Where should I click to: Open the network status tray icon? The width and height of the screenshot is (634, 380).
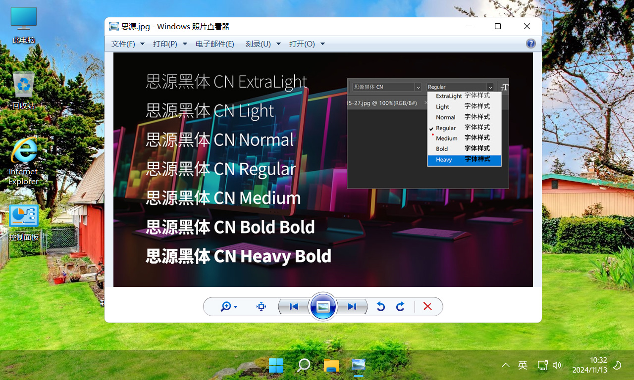point(542,365)
